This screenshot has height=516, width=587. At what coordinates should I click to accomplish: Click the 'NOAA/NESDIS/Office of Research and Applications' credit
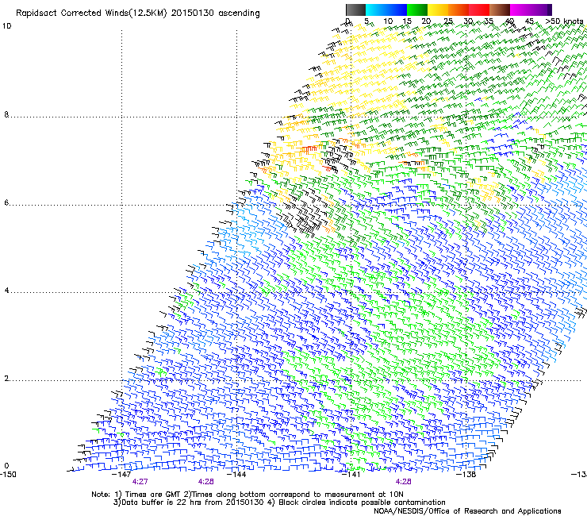[x=467, y=511]
